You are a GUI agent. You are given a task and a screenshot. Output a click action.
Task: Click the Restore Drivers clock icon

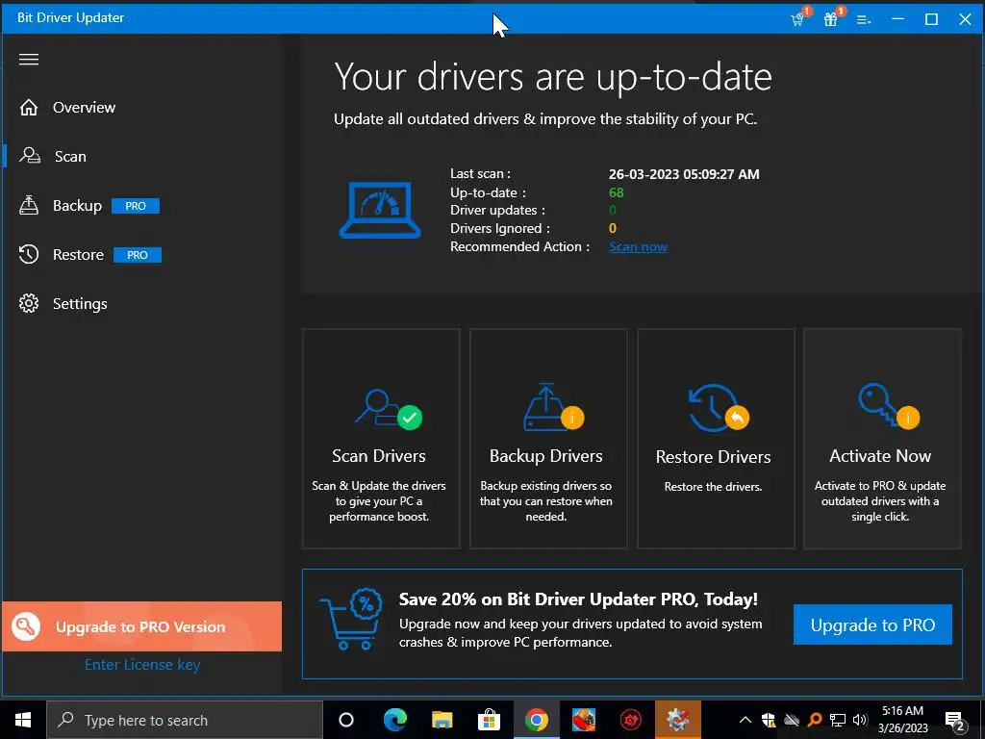718,408
